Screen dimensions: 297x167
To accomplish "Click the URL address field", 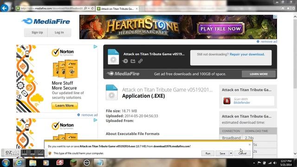I will pos(52,8).
